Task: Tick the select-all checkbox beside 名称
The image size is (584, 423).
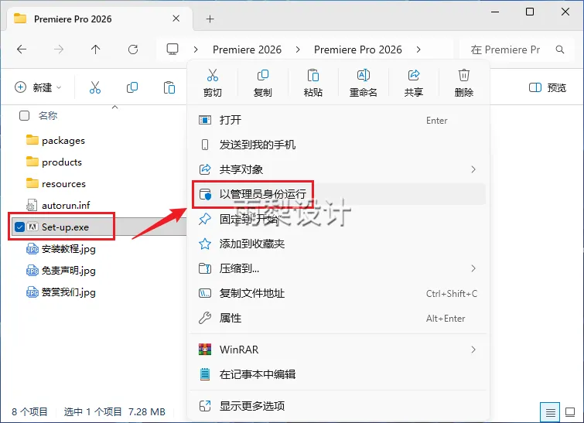Action: click(25, 116)
